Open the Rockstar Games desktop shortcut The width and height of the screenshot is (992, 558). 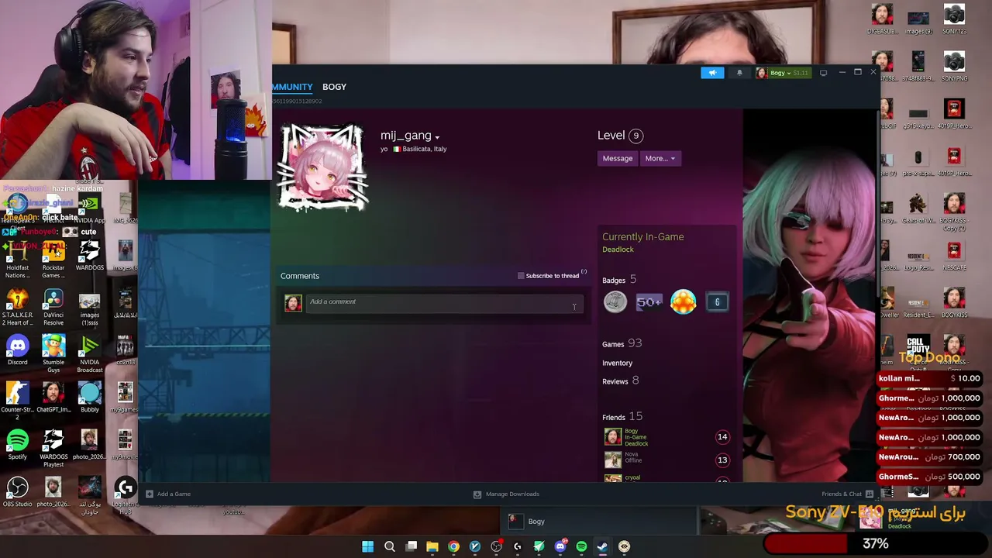[53, 260]
